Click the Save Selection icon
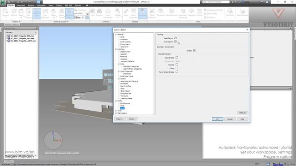The width and height of the screenshot is (296, 166). pos(45,13)
